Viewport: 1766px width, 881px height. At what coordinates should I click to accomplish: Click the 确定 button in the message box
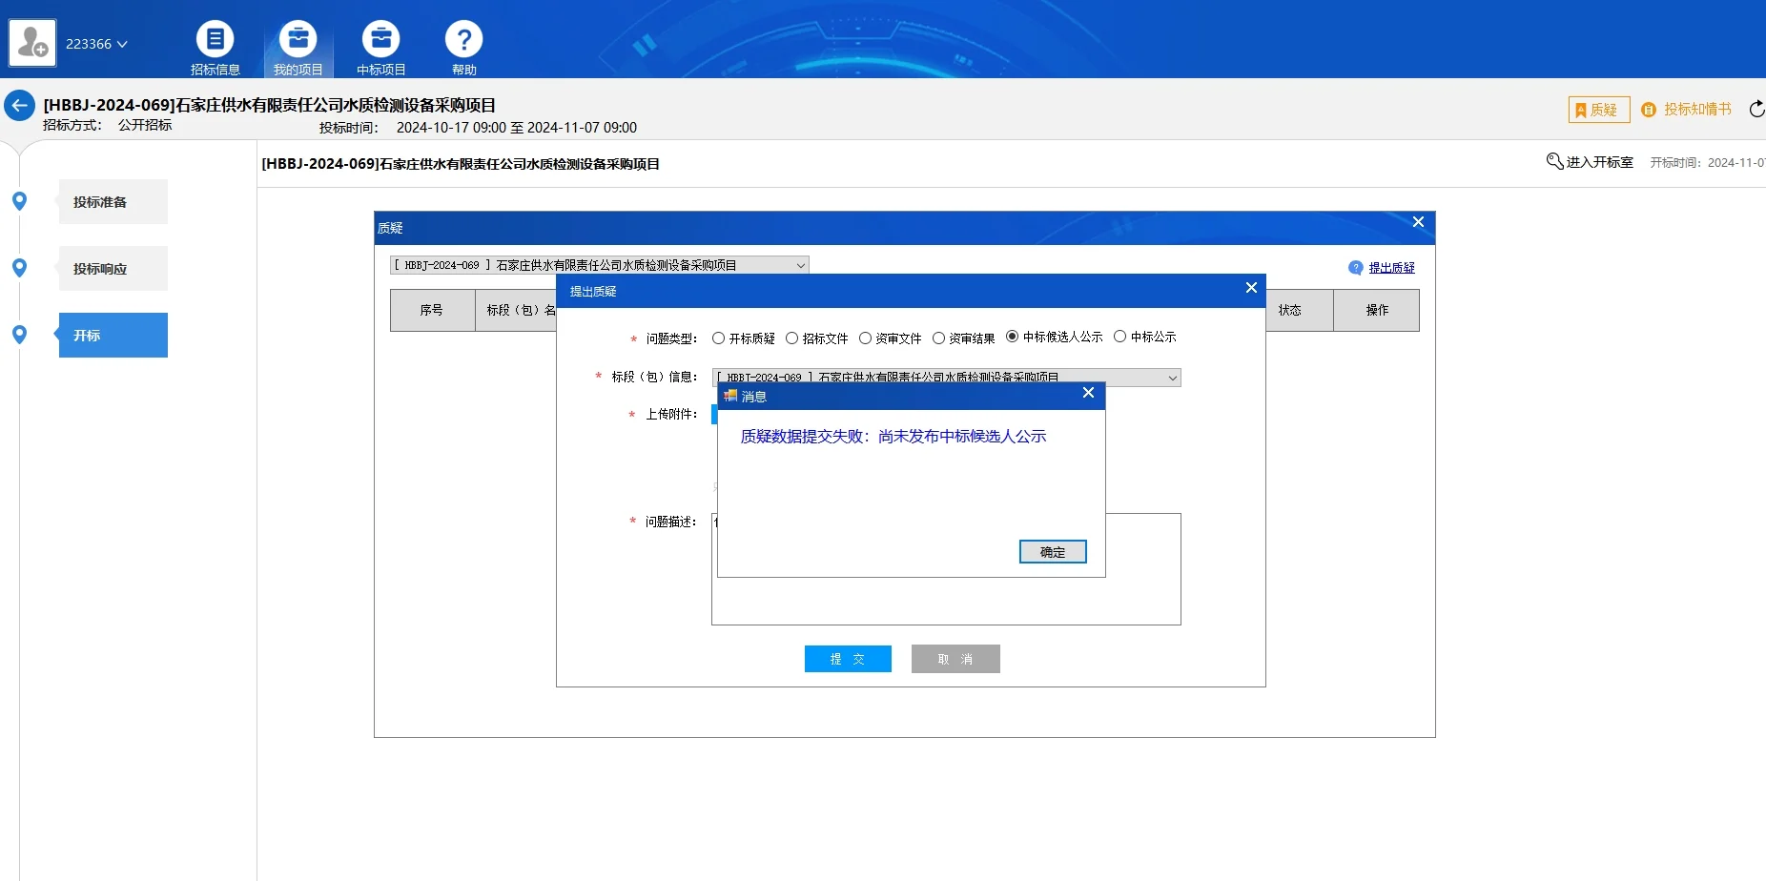coord(1052,551)
